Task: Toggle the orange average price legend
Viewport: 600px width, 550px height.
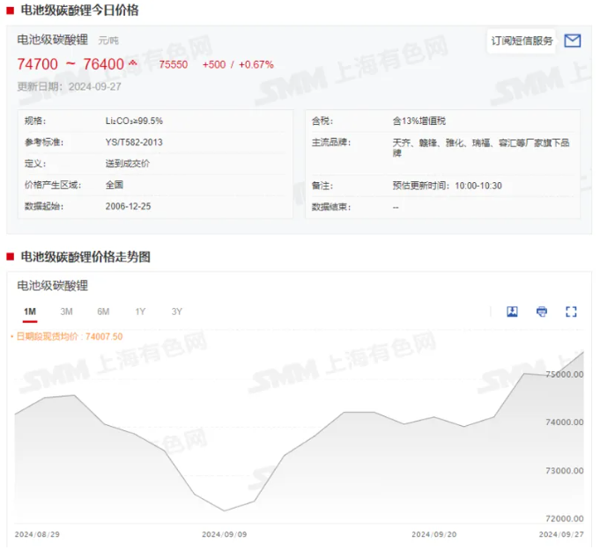Action: (x=66, y=336)
